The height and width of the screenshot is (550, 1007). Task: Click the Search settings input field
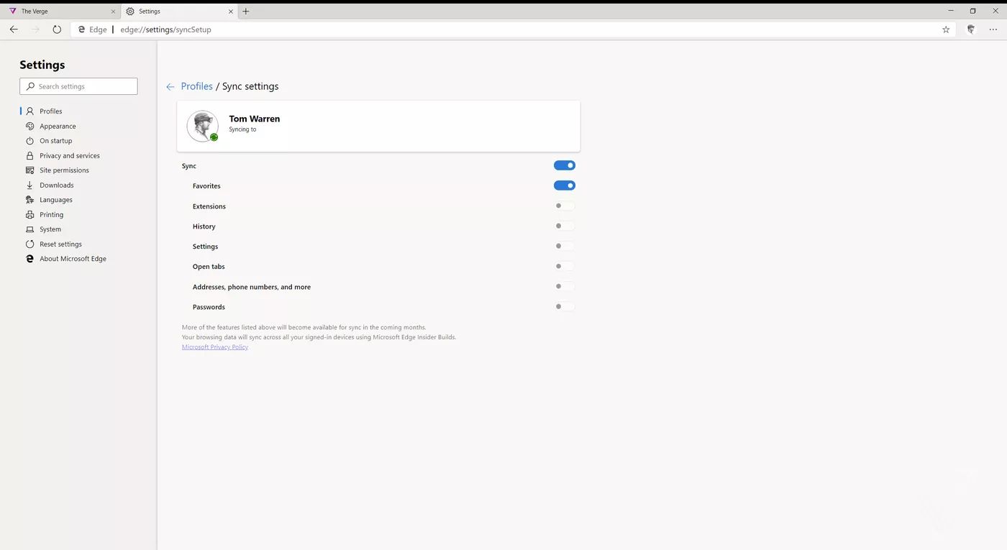[x=78, y=86]
